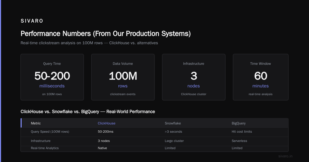Click the 'Real-time Analytics' row label
The width and height of the screenshot is (309, 162).
point(45,148)
